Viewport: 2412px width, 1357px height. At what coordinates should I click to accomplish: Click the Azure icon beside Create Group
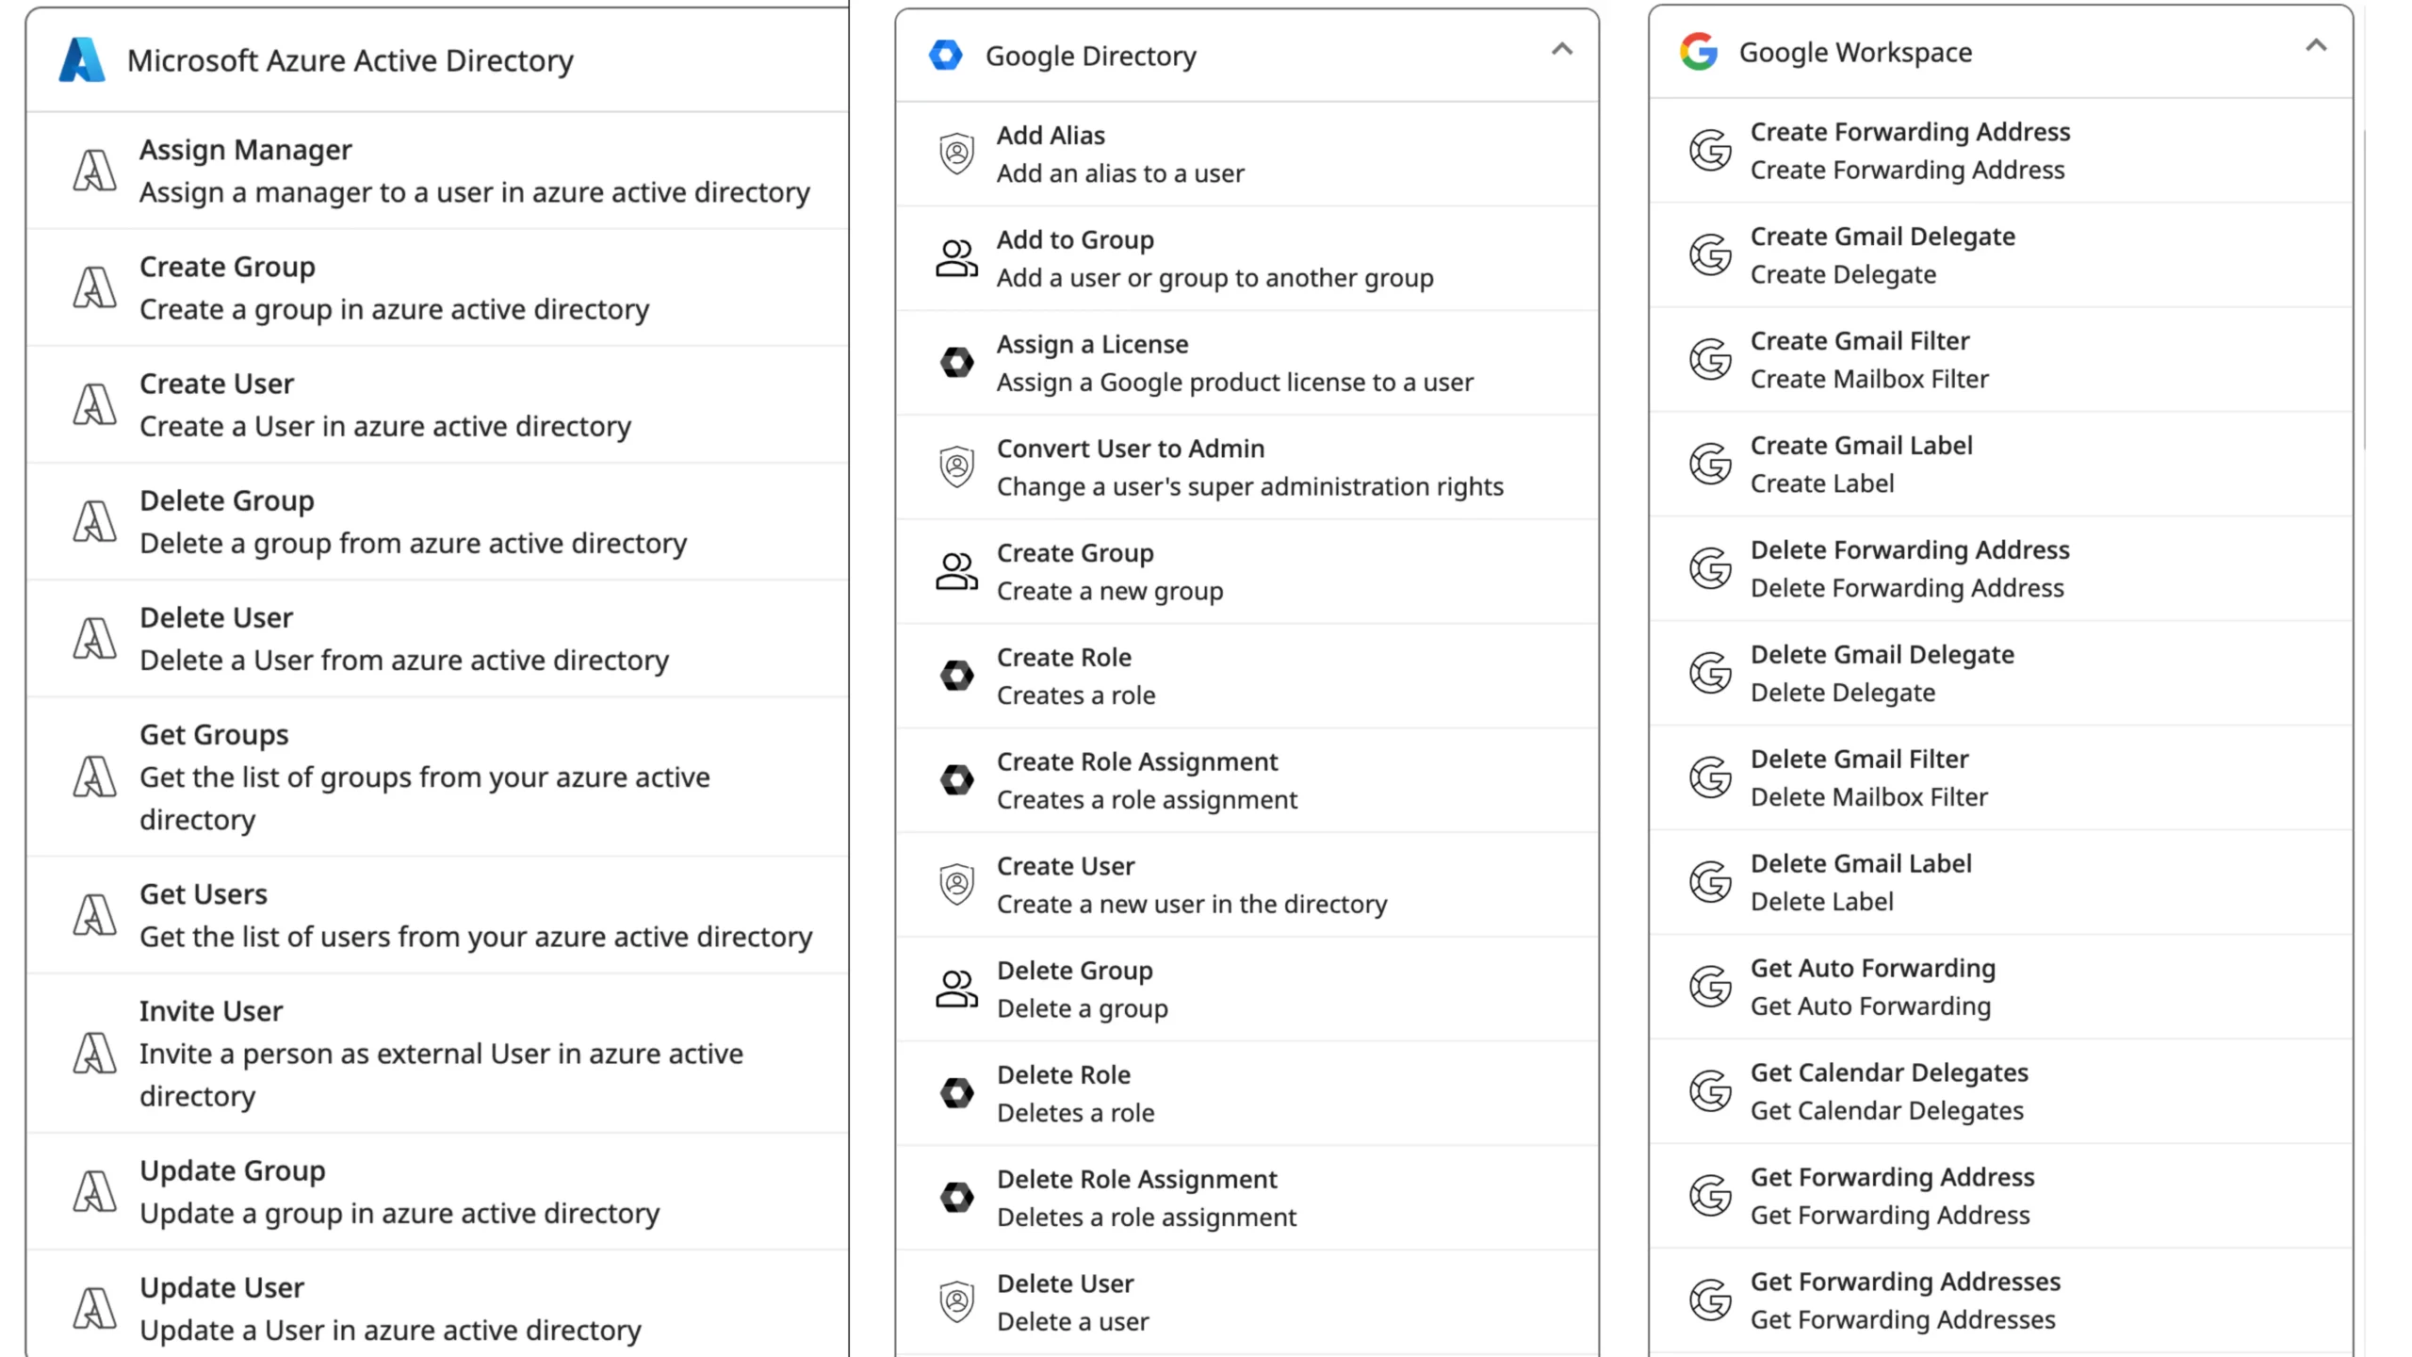(94, 287)
